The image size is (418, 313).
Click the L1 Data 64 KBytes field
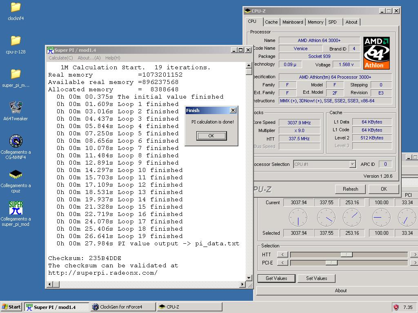pyautogui.click(x=372, y=122)
